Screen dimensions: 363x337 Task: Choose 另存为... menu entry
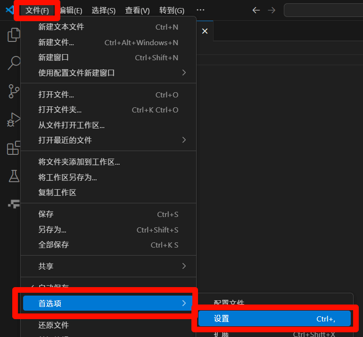(108, 230)
